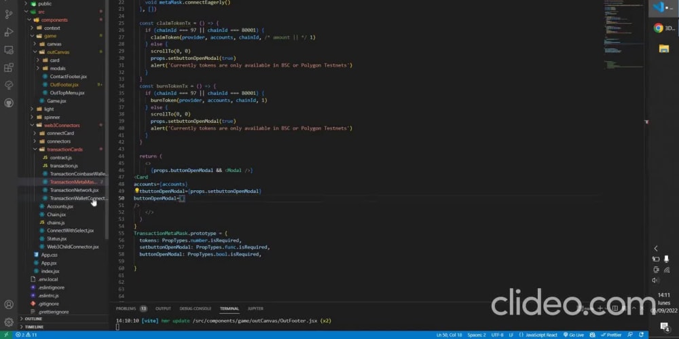Open the Source Control view
Viewport: 679px width, 339px height.
click(9, 14)
